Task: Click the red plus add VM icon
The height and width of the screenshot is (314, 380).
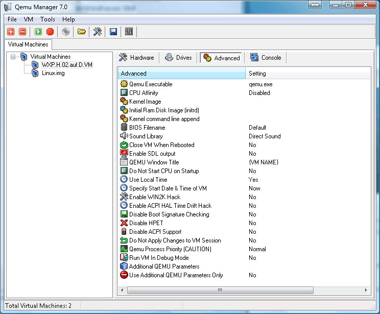Action: point(11,32)
